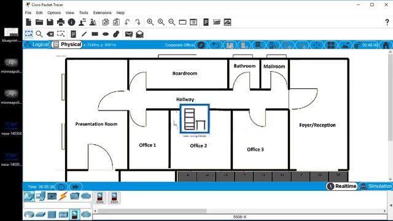Set background image via picture icon

[345, 45]
